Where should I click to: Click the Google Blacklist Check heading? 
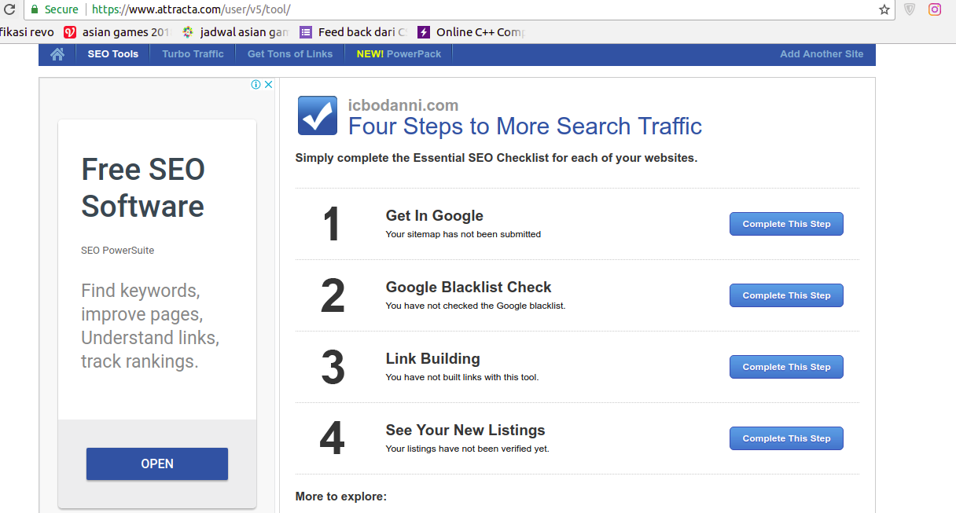click(469, 288)
